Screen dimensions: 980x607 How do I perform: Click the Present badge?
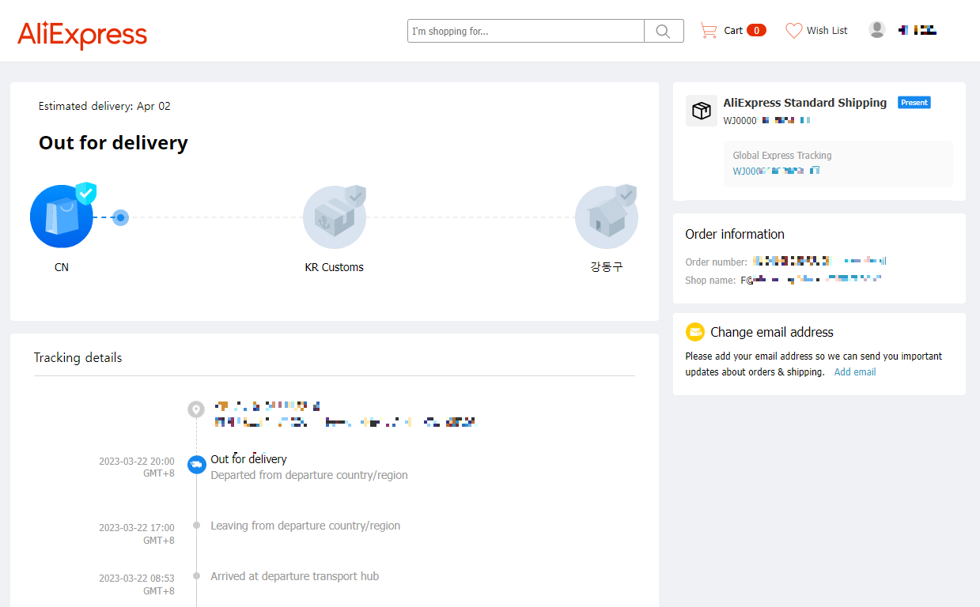914,103
